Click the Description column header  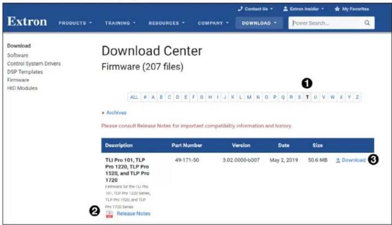(x=119, y=145)
